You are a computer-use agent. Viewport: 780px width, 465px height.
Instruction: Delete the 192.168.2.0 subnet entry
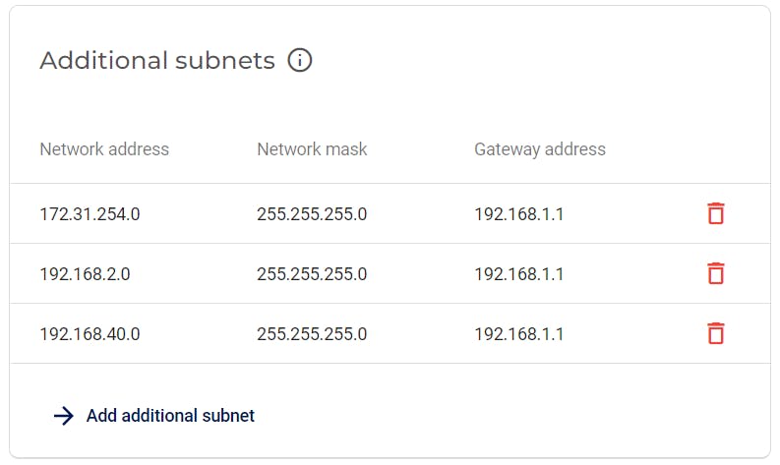point(716,273)
